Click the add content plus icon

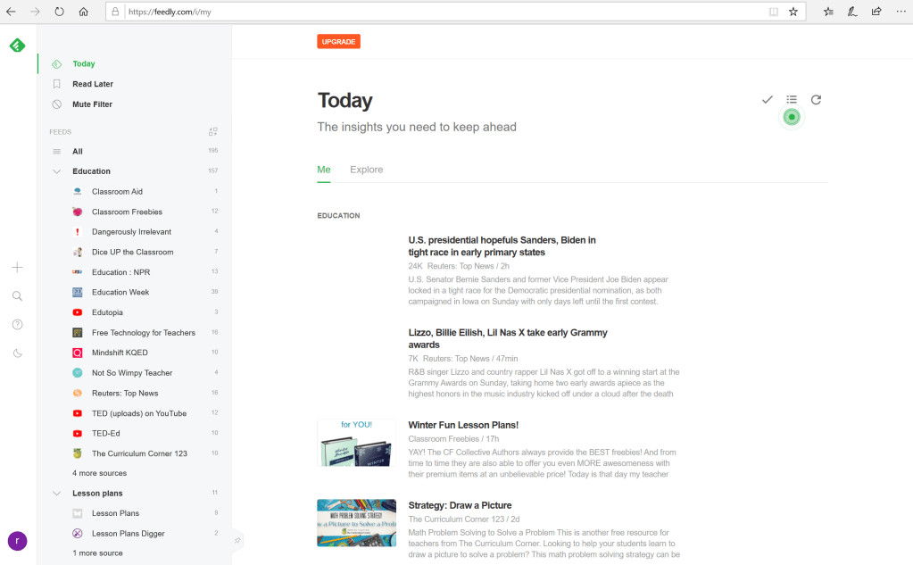(18, 268)
